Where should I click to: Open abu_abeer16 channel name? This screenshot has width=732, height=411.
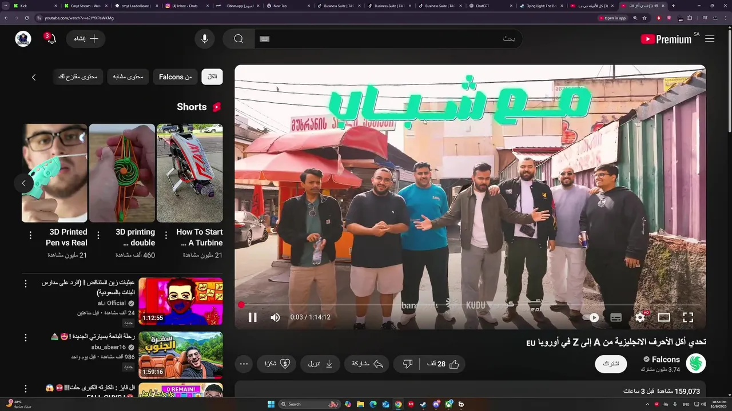pos(109,347)
